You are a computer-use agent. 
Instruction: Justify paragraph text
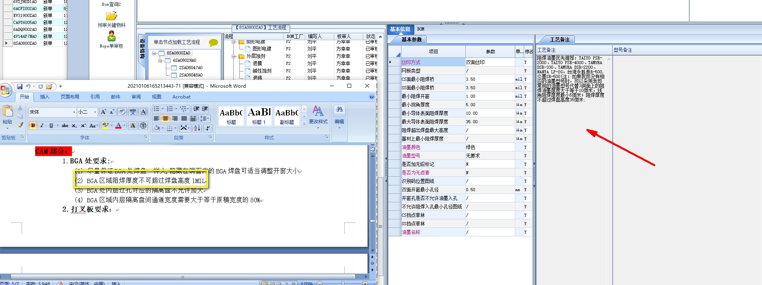[x=184, y=119]
